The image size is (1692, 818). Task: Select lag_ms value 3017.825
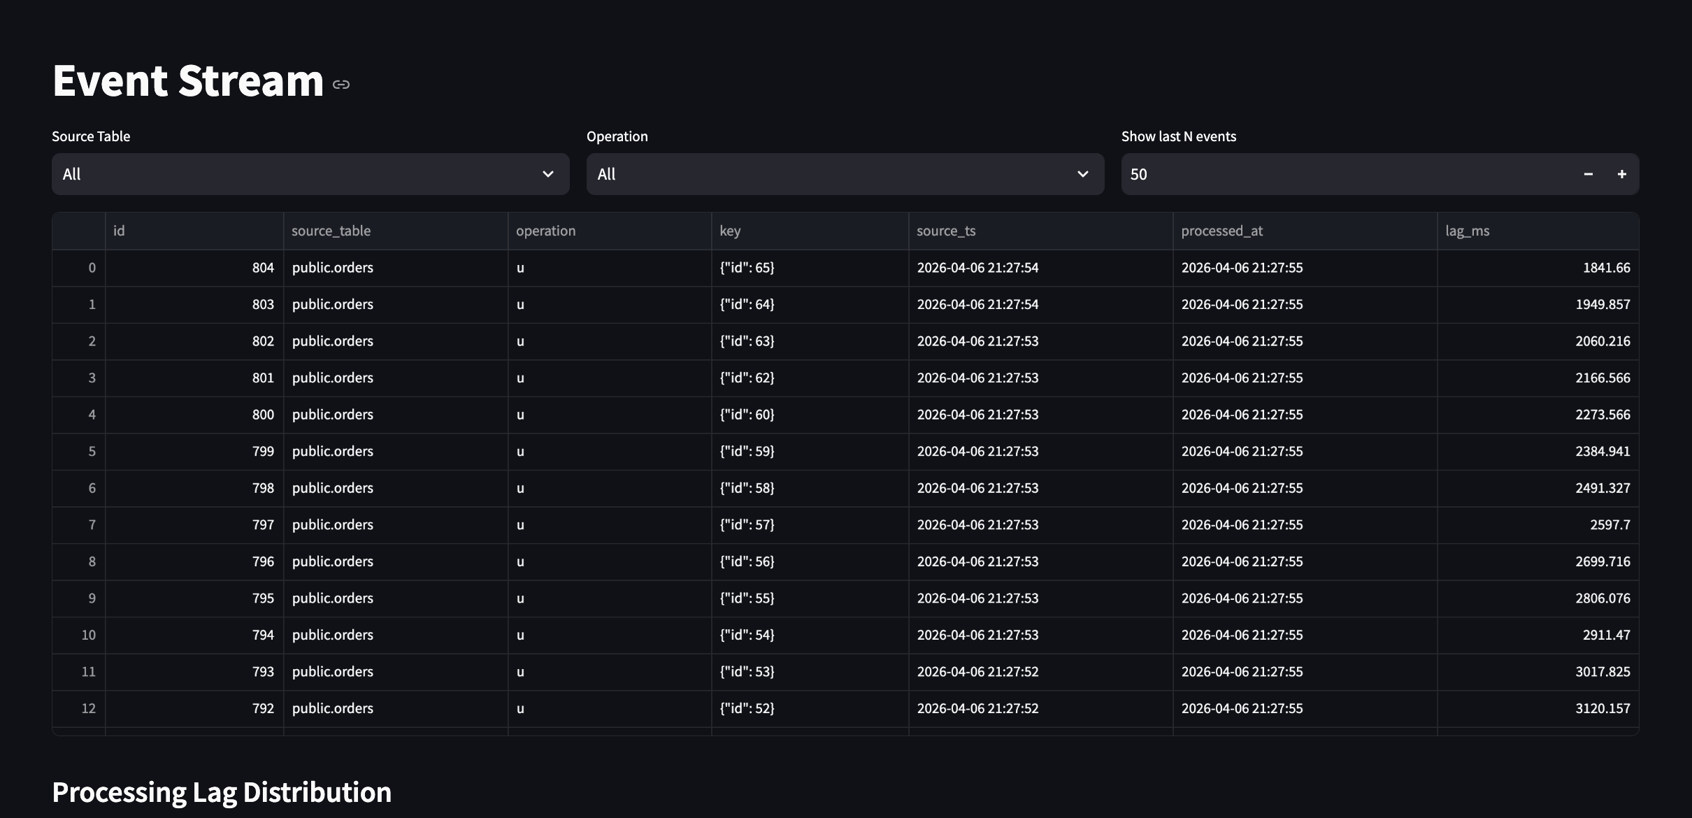click(x=1538, y=671)
